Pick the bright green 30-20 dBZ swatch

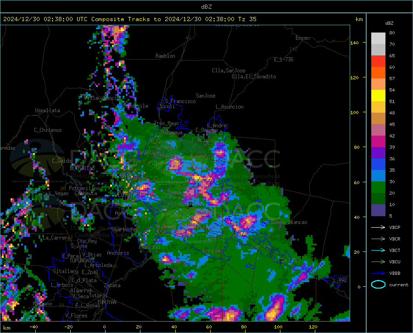pos(378,187)
